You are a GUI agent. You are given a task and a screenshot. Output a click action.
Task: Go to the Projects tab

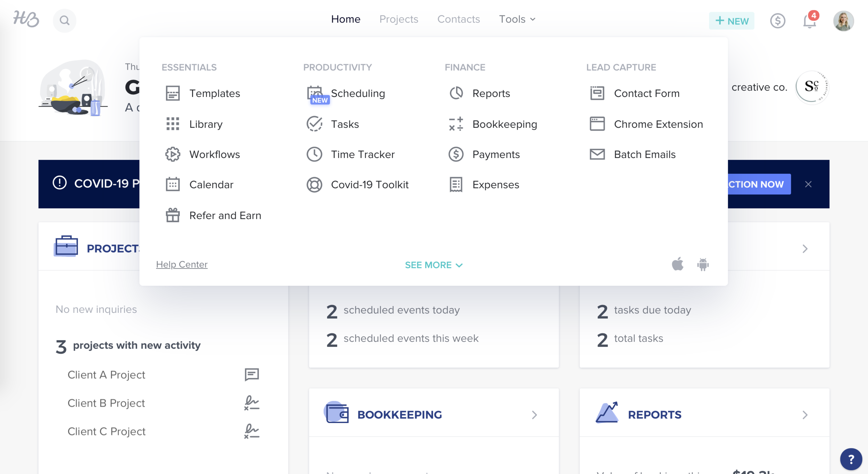[x=399, y=19]
